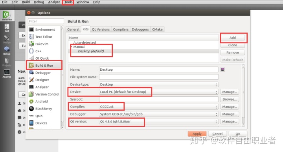This screenshot has width=283, height=152.
Task: Click the OK button
Action: (x=238, y=134)
